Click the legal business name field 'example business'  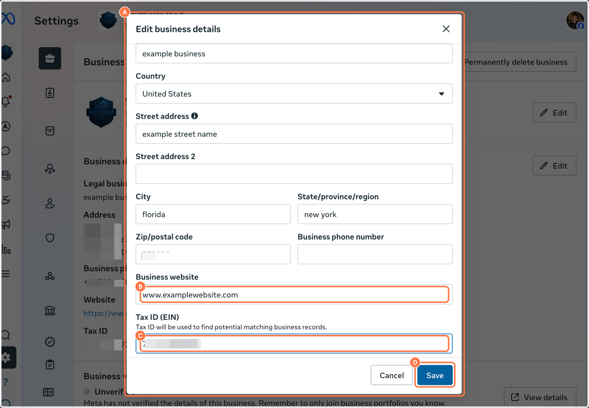tap(294, 53)
